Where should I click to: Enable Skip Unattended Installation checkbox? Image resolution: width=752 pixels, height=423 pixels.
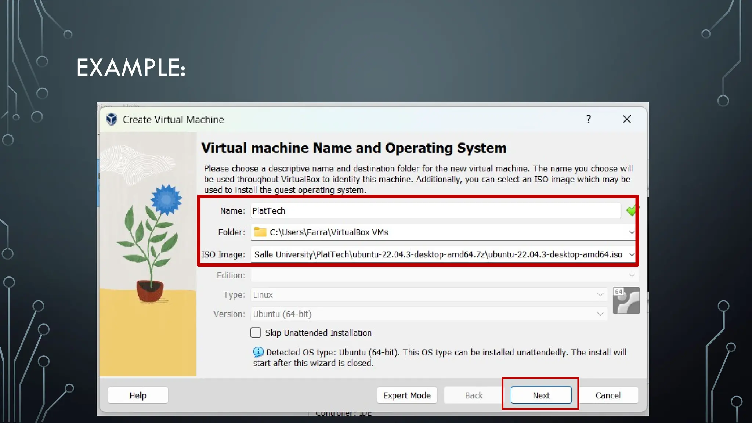coord(256,333)
